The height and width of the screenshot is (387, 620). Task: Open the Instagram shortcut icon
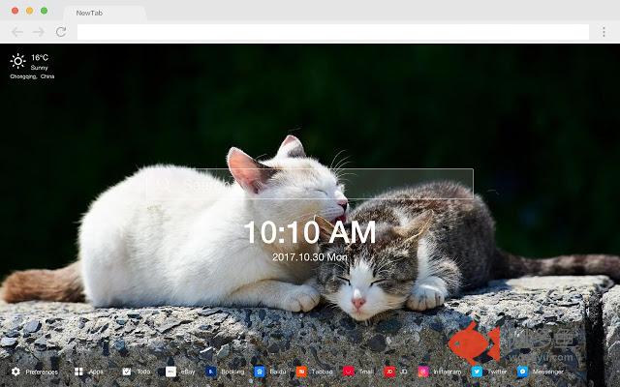pyautogui.click(x=423, y=372)
